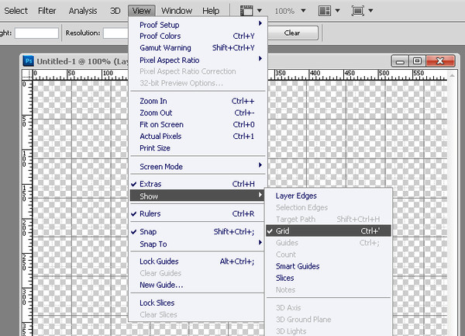Image resolution: width=465 pixels, height=336 pixels.
Task: Click the Clear button in options bar
Action: pos(292,33)
